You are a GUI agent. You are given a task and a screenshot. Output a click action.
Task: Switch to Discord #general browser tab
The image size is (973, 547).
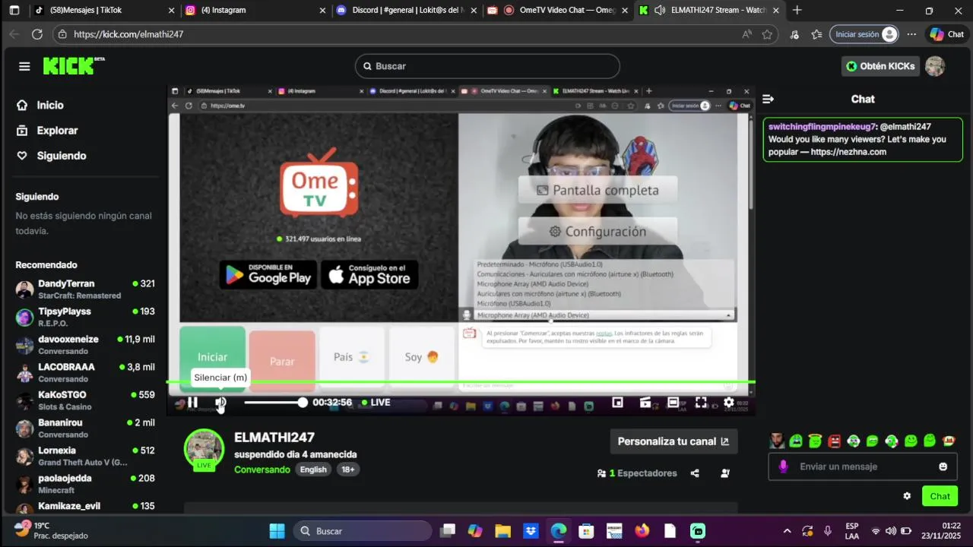pos(407,11)
